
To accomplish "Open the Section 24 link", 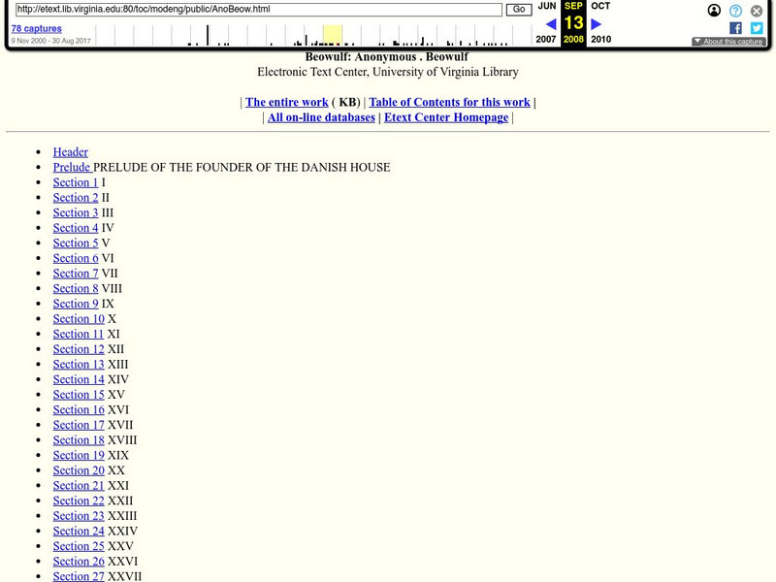I will (x=79, y=531).
